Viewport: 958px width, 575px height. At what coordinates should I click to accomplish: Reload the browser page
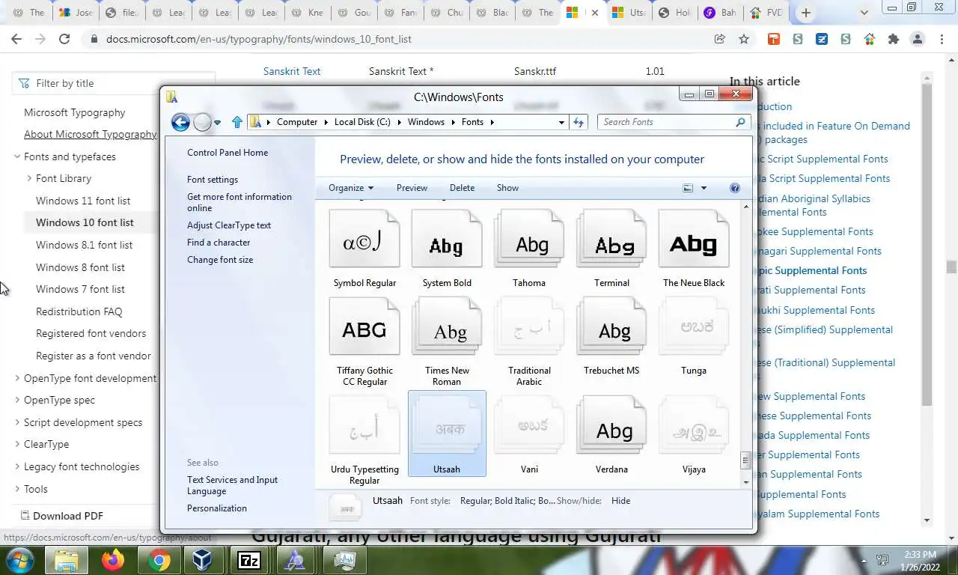pos(64,39)
